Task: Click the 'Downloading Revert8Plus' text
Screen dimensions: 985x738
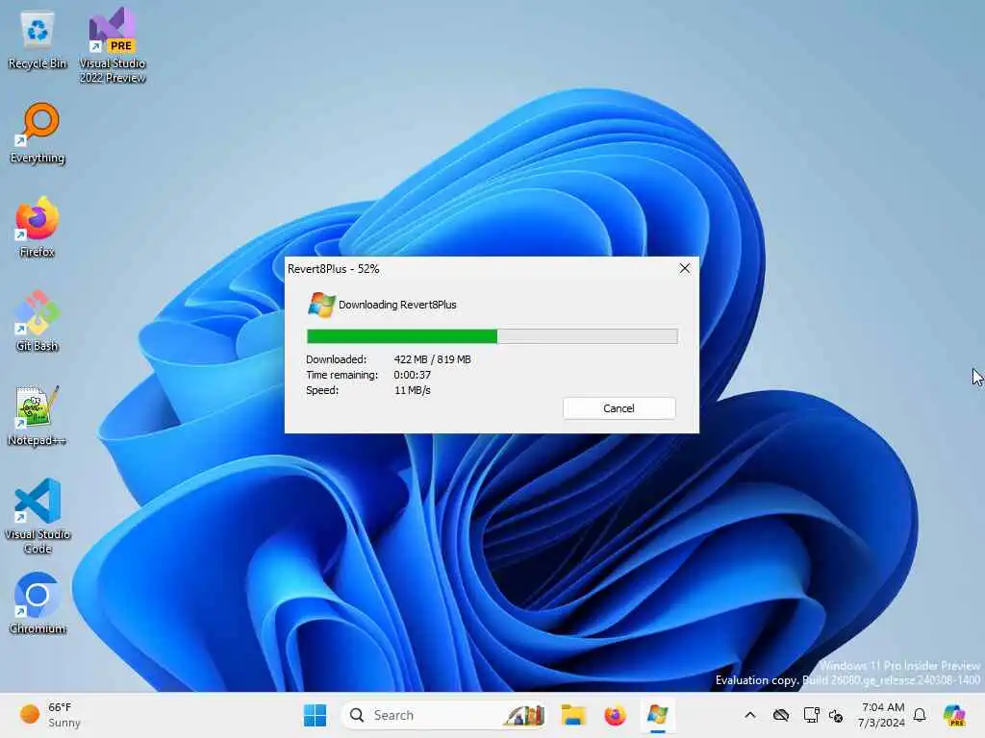Action: (x=397, y=305)
